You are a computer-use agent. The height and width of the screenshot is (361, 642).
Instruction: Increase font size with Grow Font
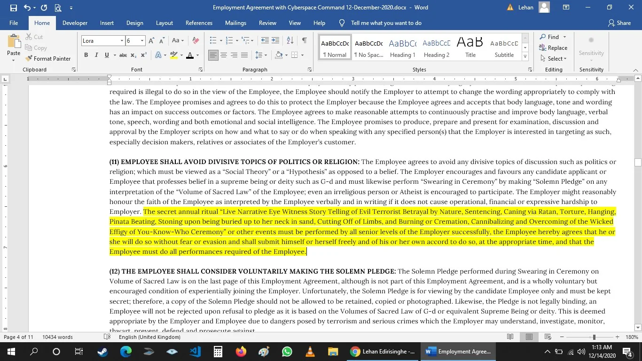[152, 41]
